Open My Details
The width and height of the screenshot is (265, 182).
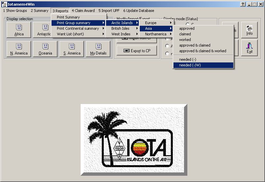pyautogui.click(x=98, y=49)
